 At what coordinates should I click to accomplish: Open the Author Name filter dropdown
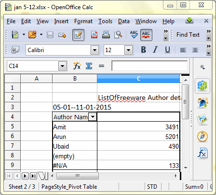pyautogui.click(x=93, y=117)
